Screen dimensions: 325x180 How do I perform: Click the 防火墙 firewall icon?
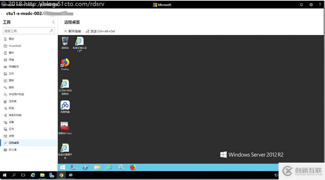(x=5, y=150)
